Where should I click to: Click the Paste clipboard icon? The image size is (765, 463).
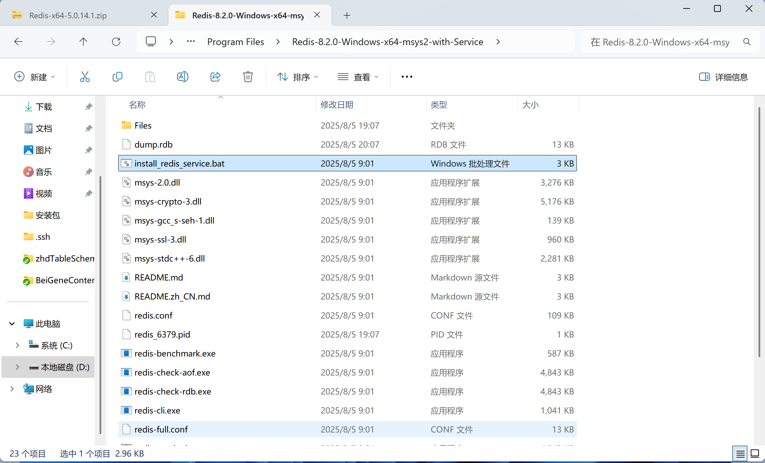click(150, 77)
